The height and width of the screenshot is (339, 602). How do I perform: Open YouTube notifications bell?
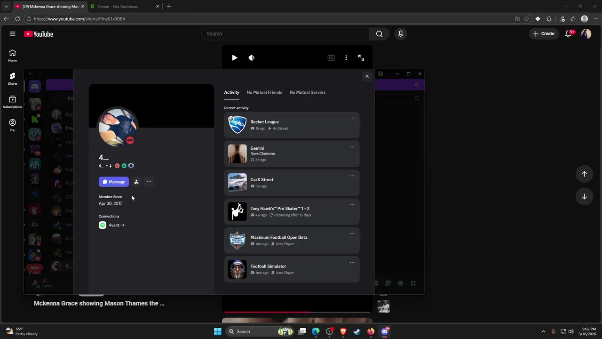[x=569, y=34]
